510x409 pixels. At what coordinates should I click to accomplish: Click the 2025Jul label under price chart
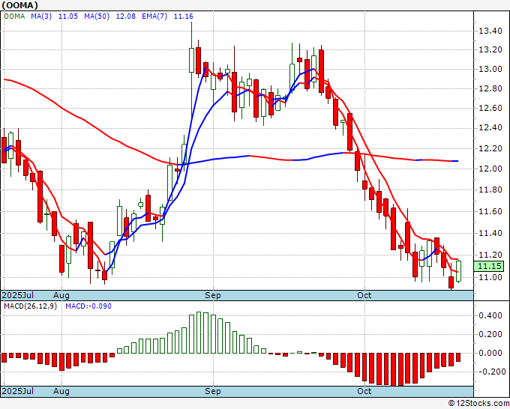[x=16, y=295]
